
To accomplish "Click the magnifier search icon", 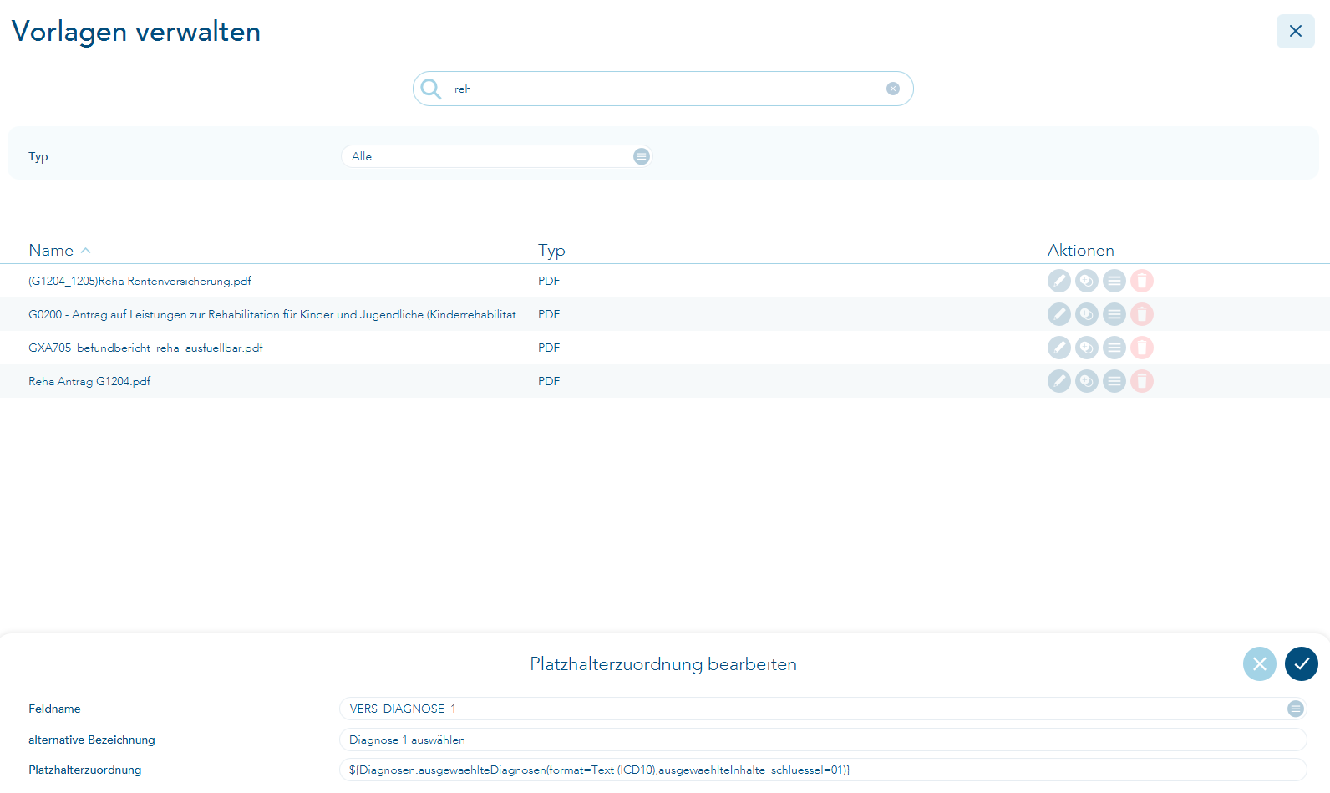I will [431, 89].
